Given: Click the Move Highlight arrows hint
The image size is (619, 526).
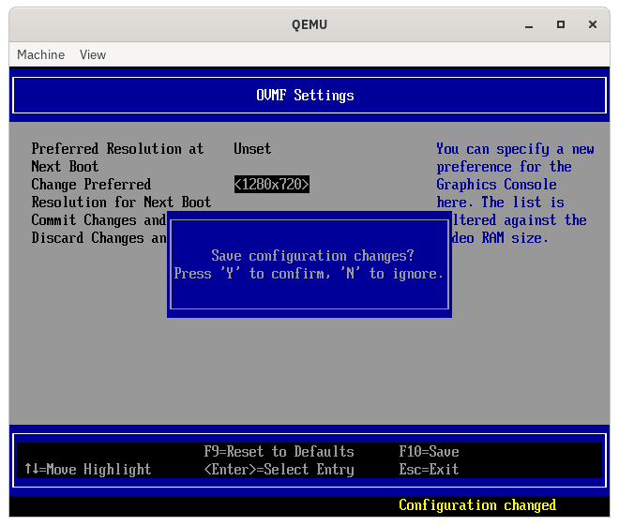Looking at the screenshot, I should click(x=87, y=469).
